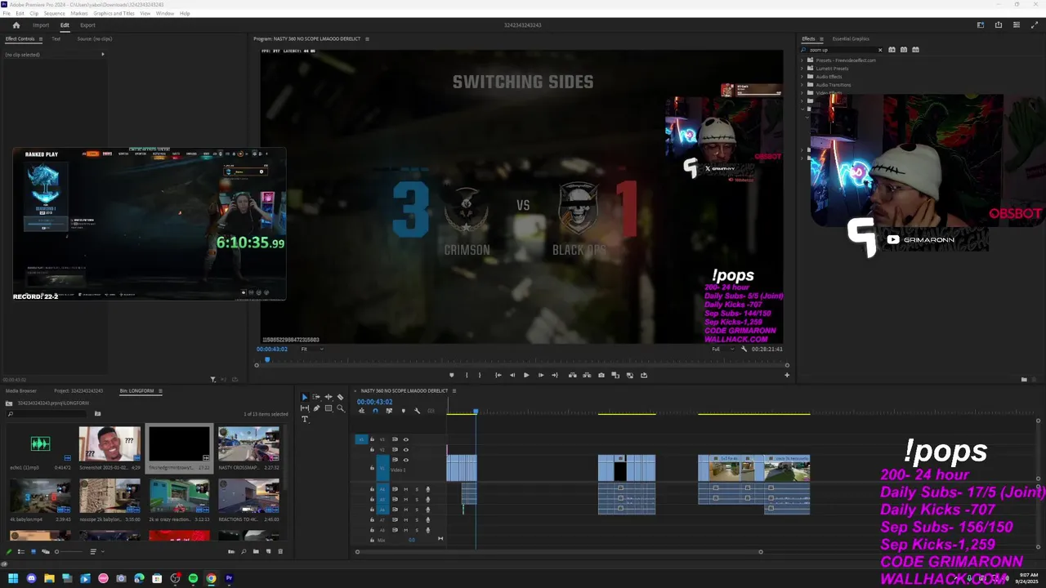The image size is (1046, 588).
Task: Switch project panel to freeform view
Action: pos(46,551)
